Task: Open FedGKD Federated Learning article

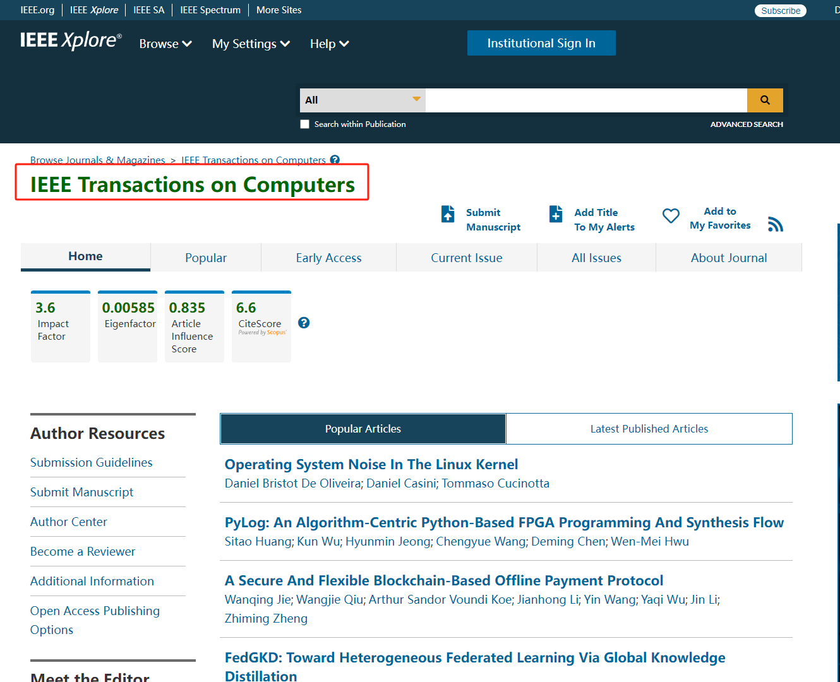Action: point(475,666)
